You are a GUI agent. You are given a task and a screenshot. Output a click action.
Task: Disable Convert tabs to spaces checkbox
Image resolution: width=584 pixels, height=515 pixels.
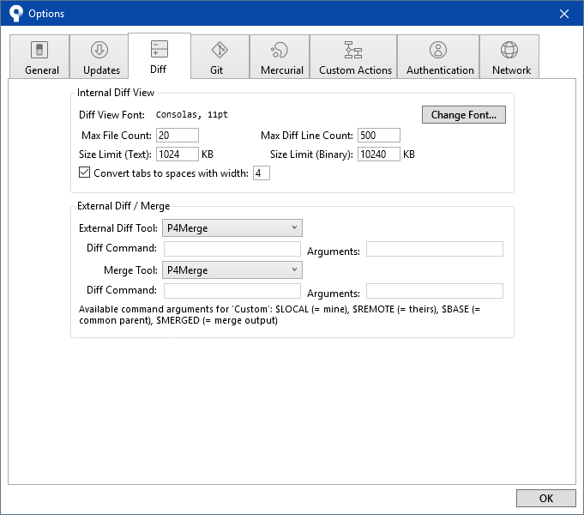[x=84, y=173]
